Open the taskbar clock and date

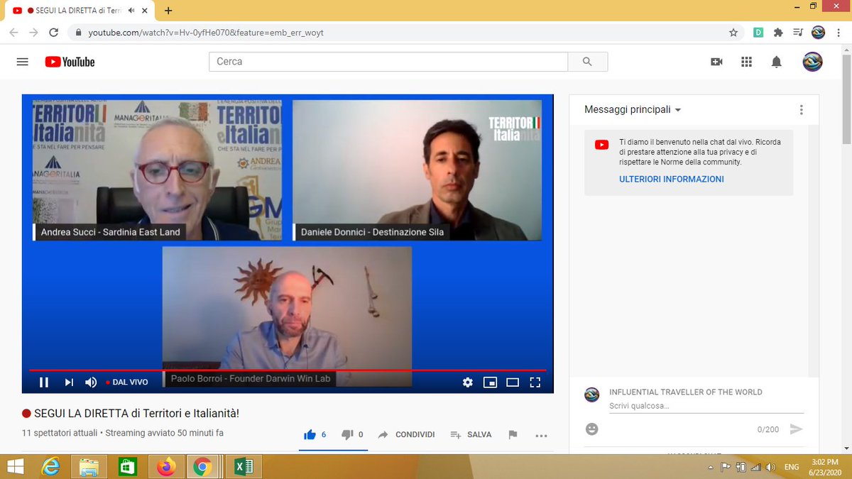(826, 467)
